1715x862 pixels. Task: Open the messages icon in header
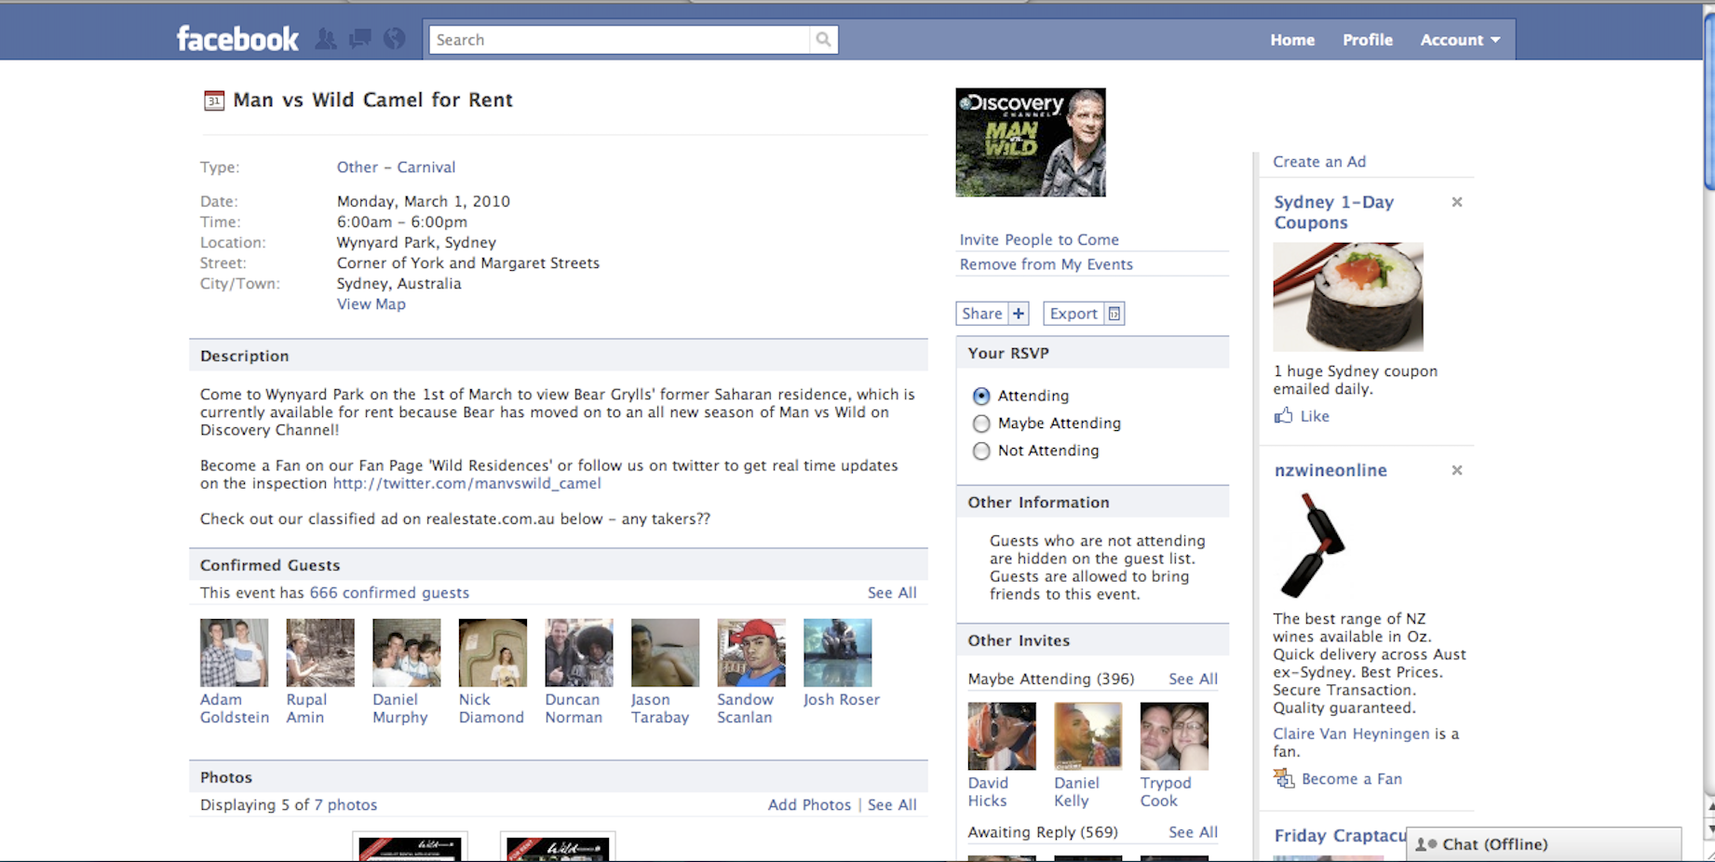click(x=359, y=39)
